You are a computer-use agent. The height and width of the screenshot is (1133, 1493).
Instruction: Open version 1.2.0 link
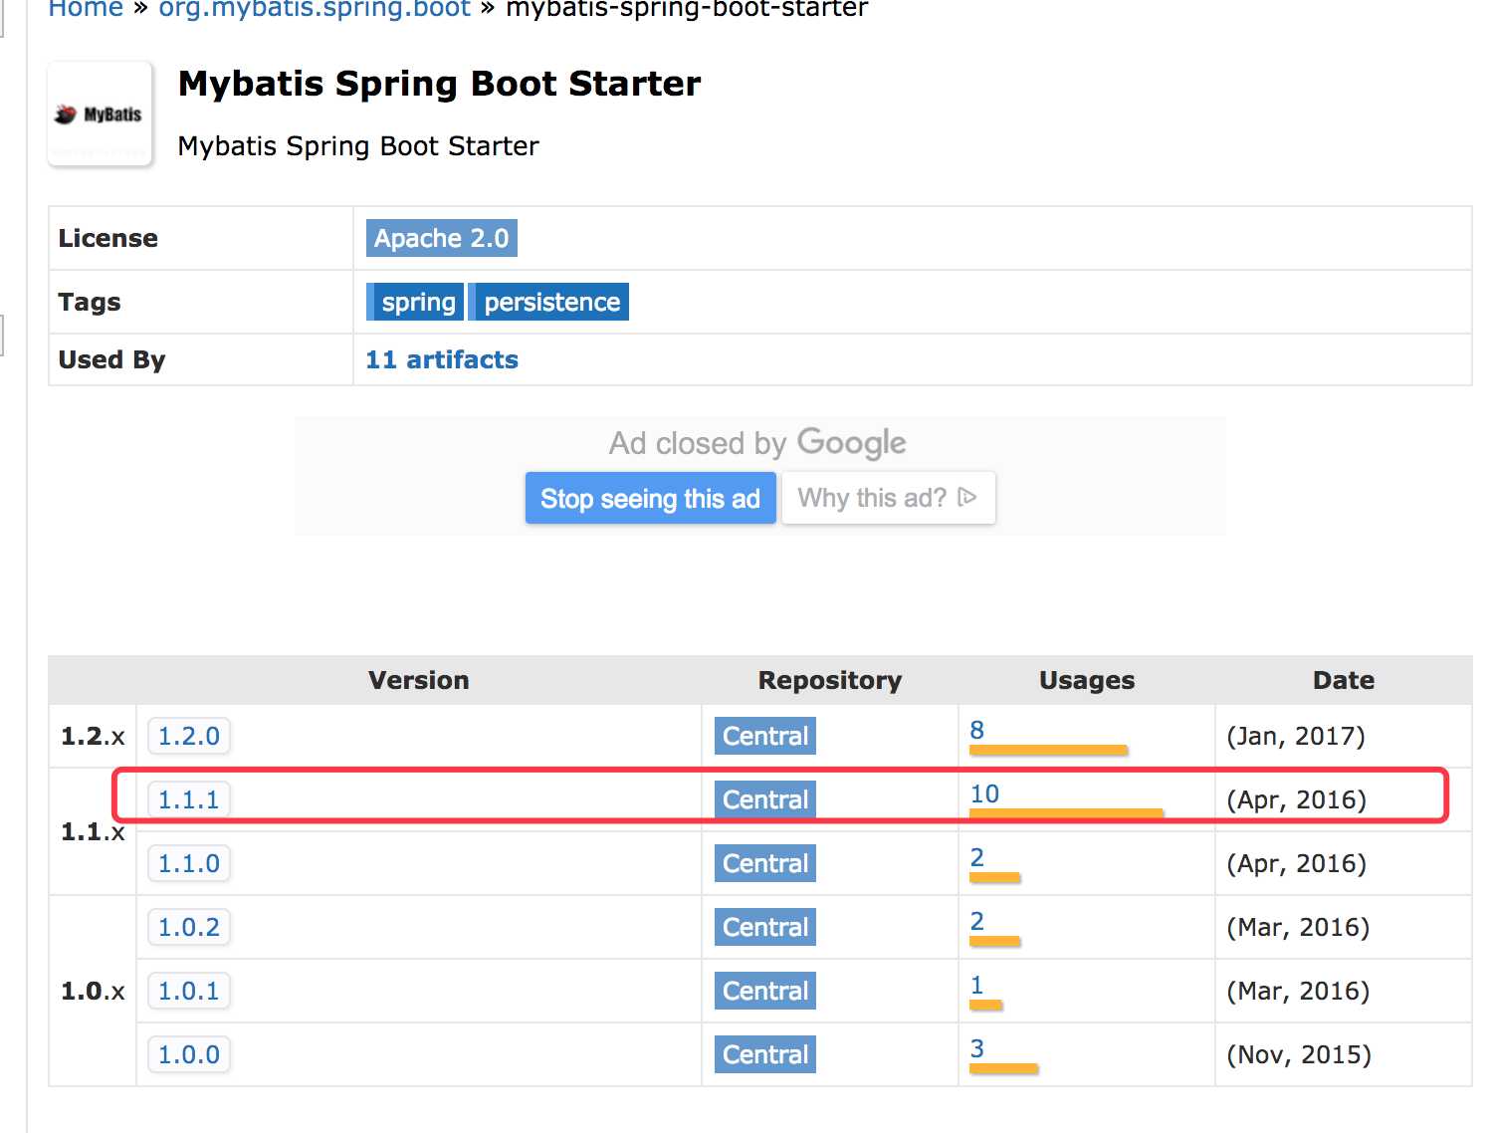[189, 736]
